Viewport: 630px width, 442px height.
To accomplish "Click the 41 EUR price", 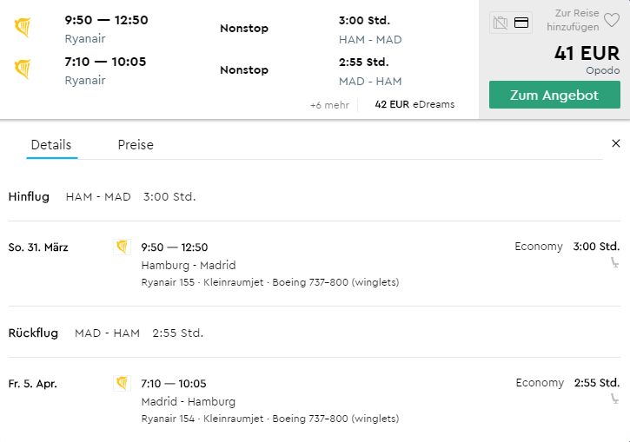I will (587, 53).
